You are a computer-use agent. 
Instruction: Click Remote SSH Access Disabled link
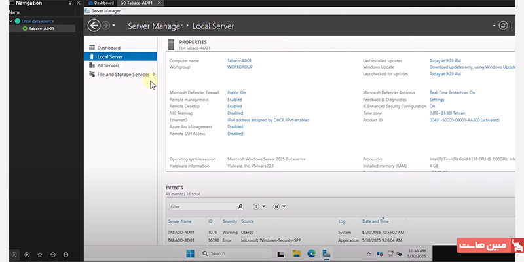(235, 134)
